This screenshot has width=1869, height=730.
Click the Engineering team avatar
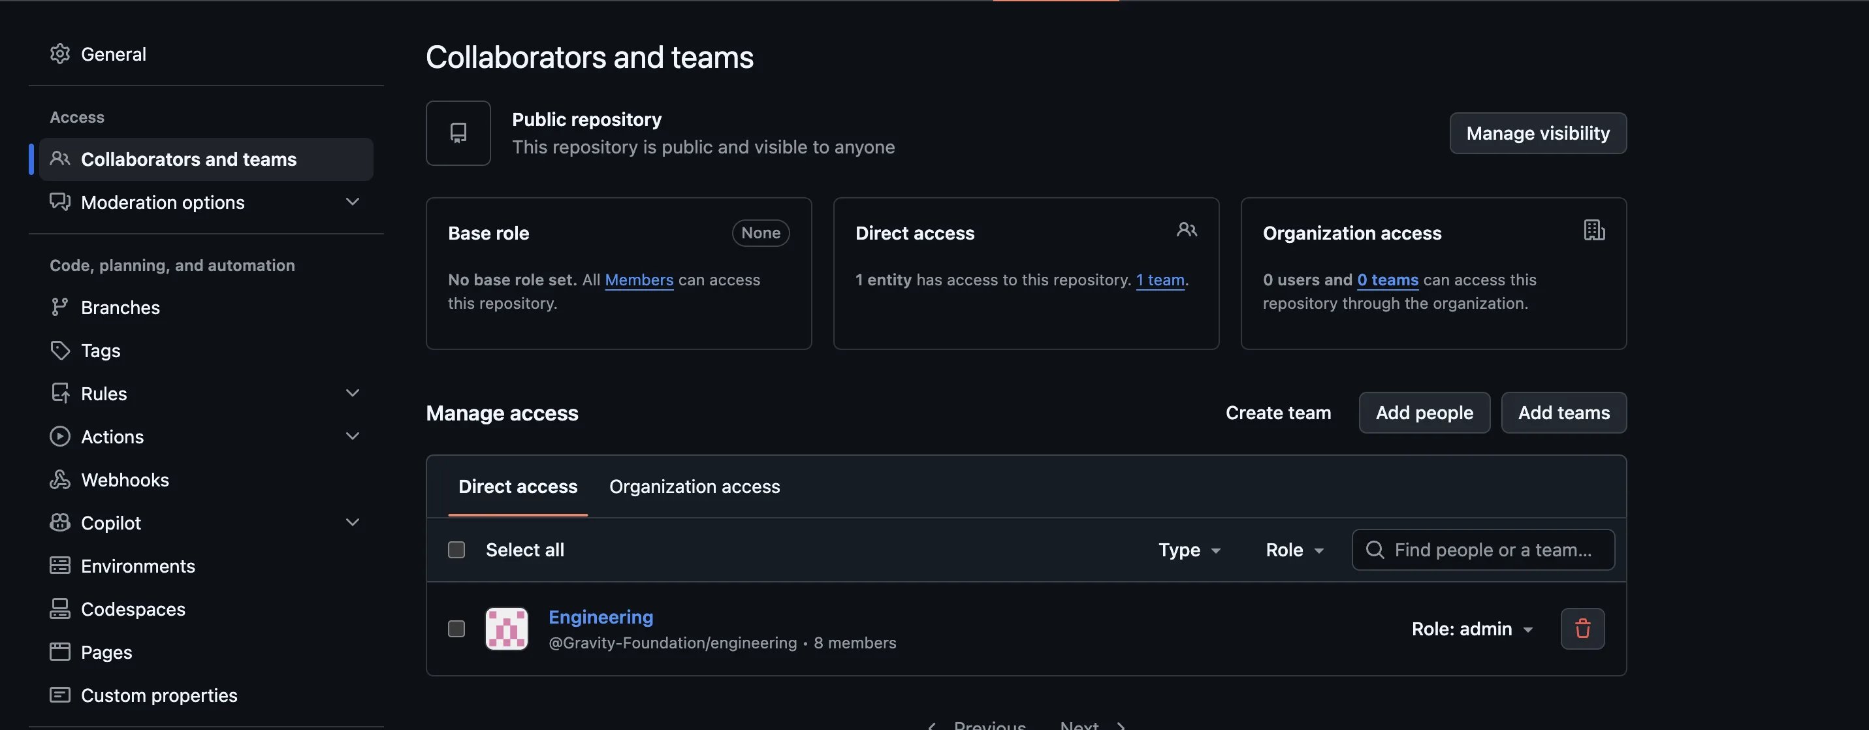506,628
